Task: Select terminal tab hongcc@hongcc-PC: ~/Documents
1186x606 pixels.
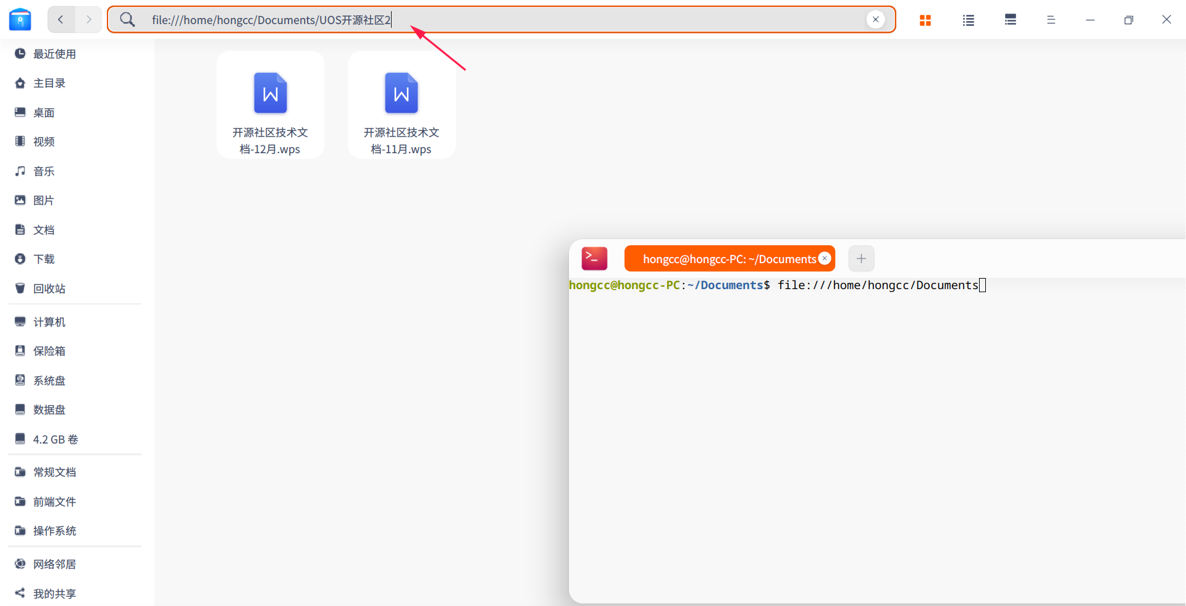Action: click(730, 259)
